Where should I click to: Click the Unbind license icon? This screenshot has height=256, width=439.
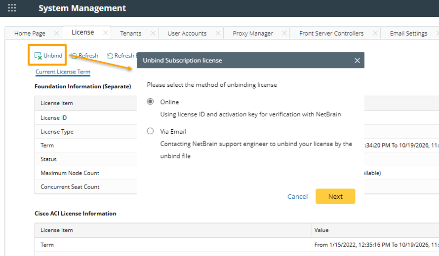coord(38,56)
